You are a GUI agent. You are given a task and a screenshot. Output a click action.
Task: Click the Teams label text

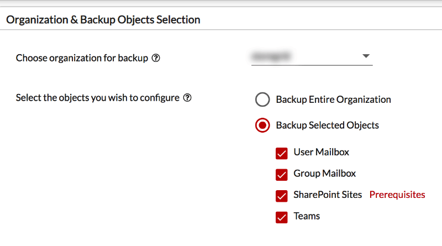(307, 216)
